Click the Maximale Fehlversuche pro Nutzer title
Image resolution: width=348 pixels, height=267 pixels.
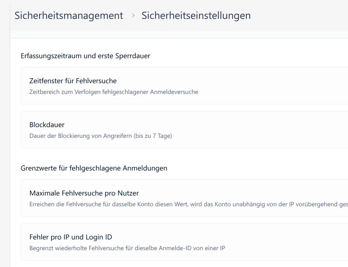pos(84,193)
